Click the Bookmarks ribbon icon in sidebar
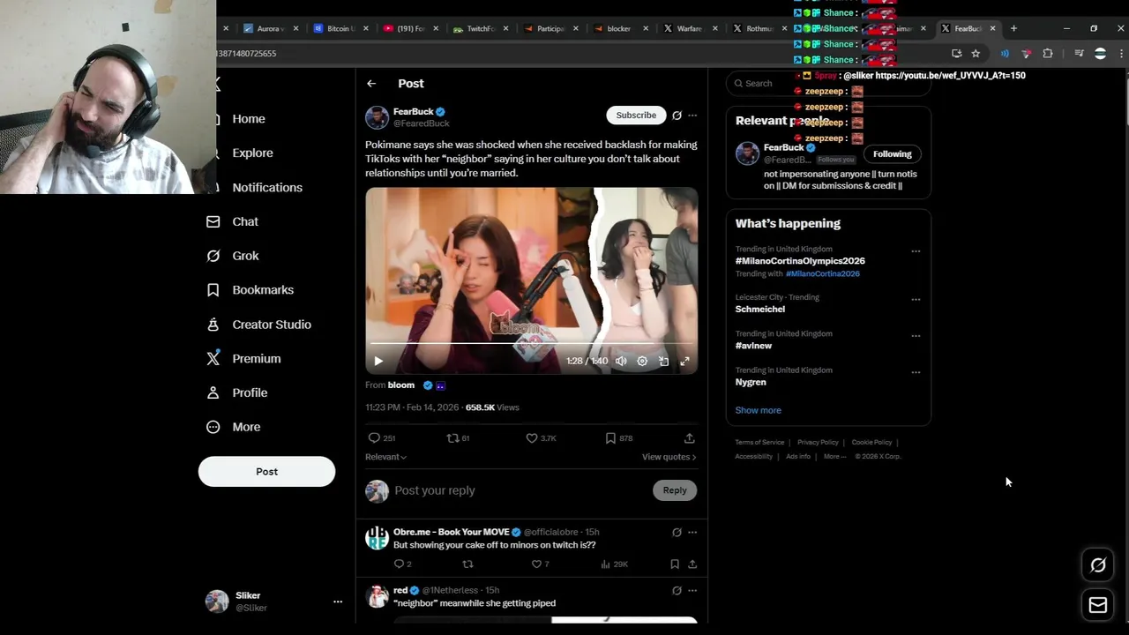This screenshot has width=1129, height=635. point(213,290)
